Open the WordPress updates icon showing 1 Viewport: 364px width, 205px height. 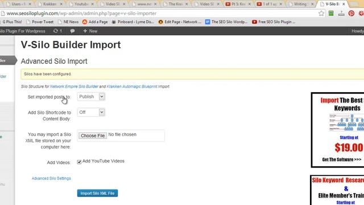pyautogui.click(x=57, y=31)
